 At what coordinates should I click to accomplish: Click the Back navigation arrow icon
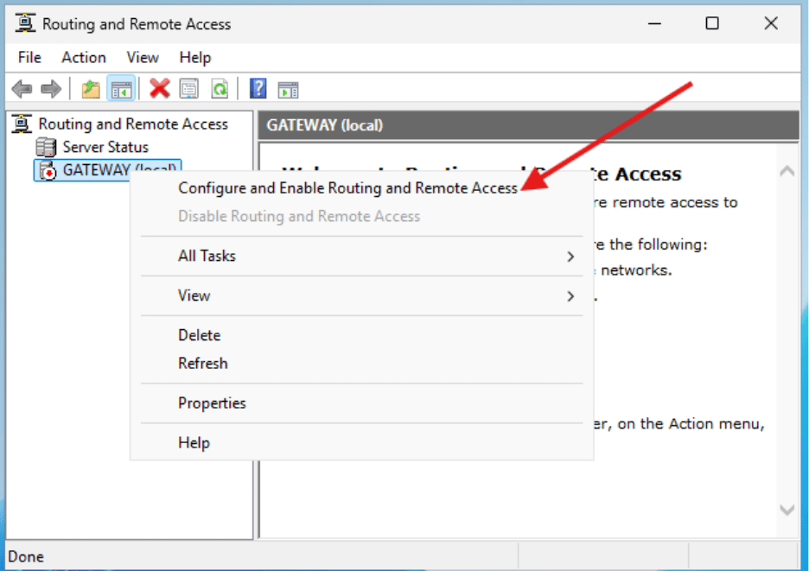click(22, 87)
